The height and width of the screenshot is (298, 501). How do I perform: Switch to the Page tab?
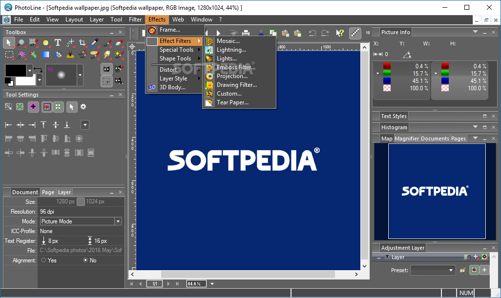(48, 192)
